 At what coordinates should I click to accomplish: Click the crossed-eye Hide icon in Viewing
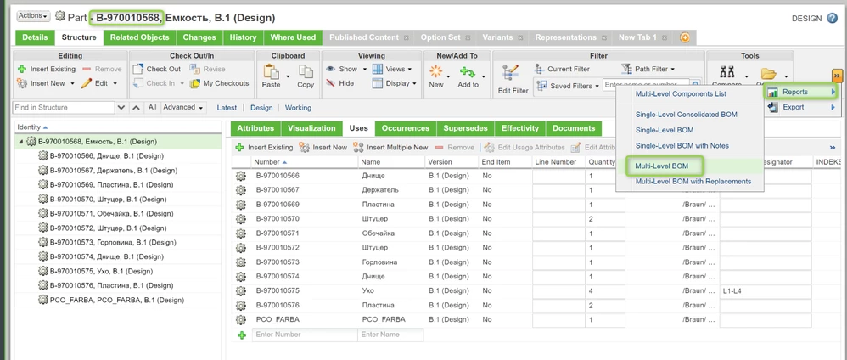click(x=330, y=83)
